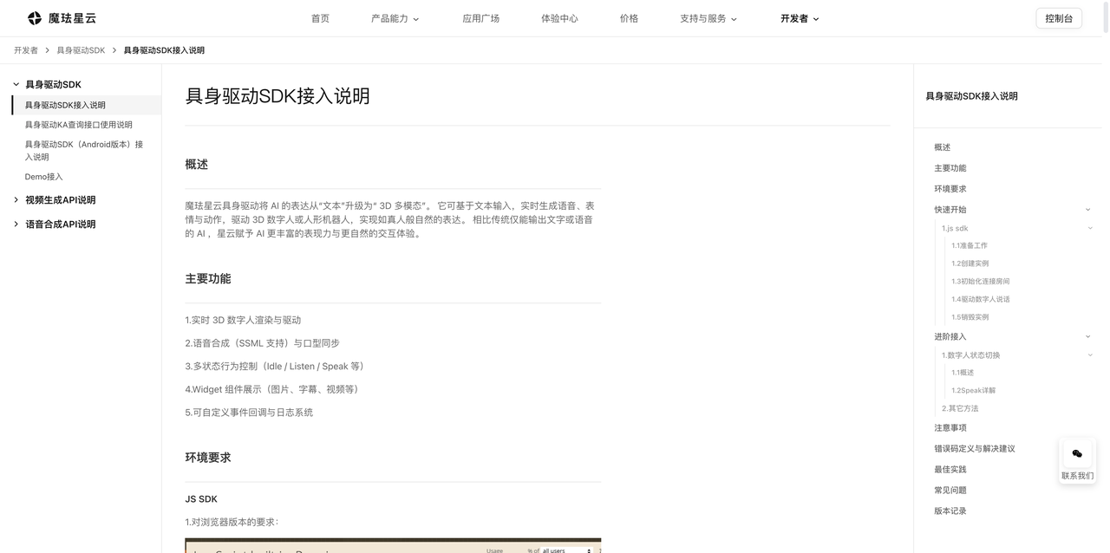Click the 4.Widget 组件展示 feature line
1110x553 pixels.
pos(273,389)
